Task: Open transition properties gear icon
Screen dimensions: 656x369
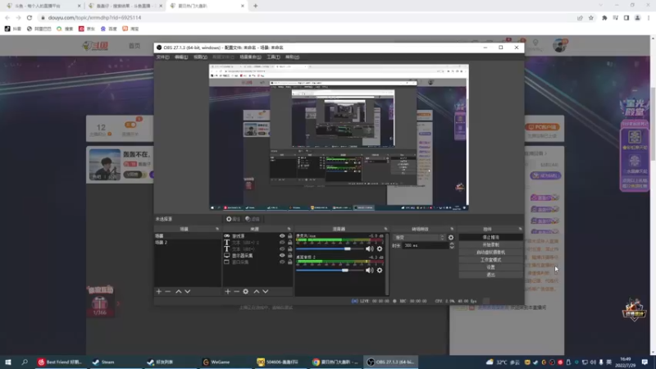Action: pos(450,237)
